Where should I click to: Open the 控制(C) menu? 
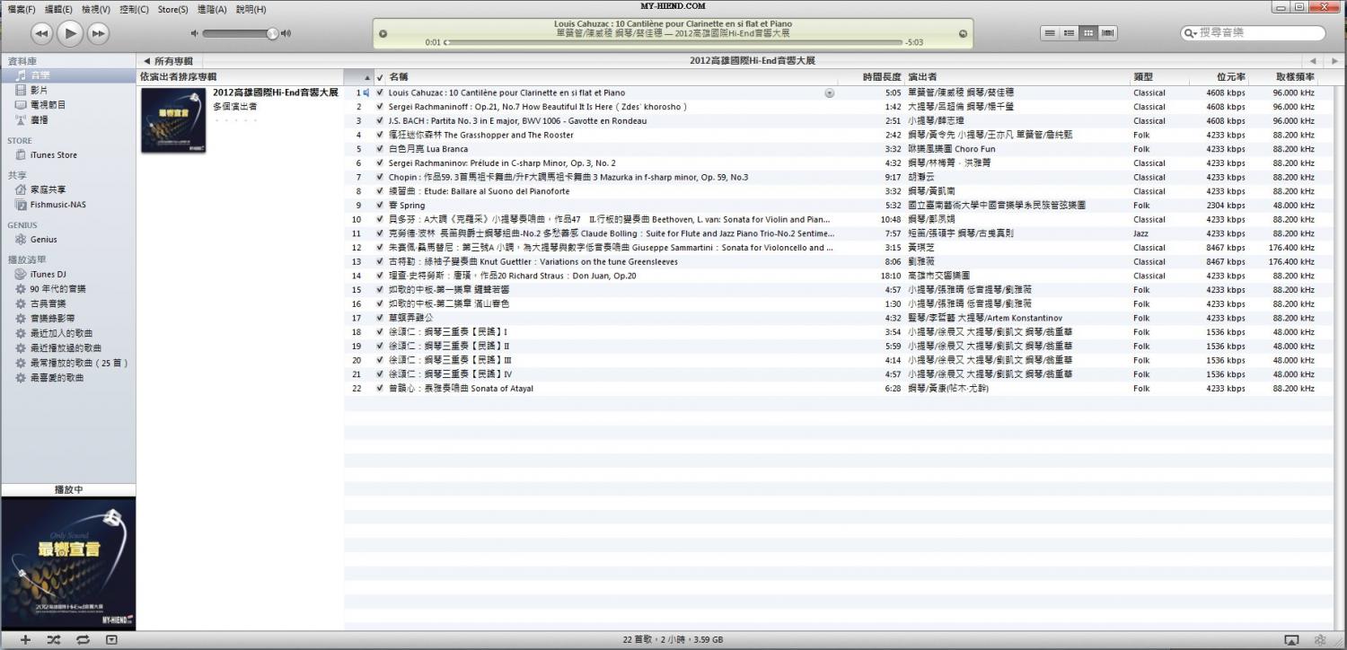tap(134, 9)
